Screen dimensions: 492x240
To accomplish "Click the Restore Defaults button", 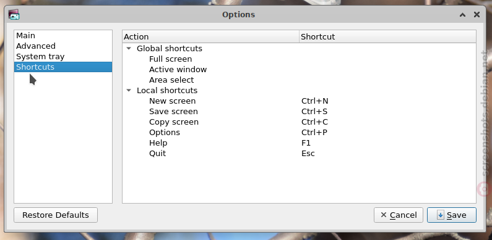I will [56, 215].
